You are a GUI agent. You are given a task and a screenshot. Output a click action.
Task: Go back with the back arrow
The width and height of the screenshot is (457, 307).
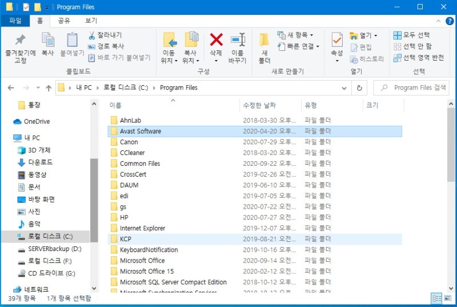click(11, 88)
